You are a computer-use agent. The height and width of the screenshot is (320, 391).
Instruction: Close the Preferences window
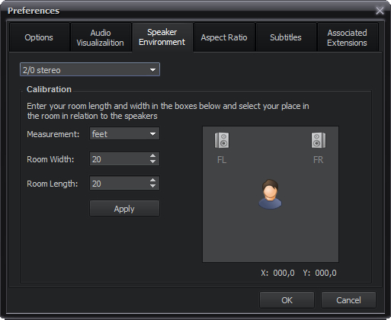tap(380, 11)
